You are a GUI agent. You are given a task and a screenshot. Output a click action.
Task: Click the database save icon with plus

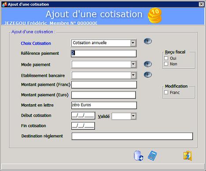139,156
